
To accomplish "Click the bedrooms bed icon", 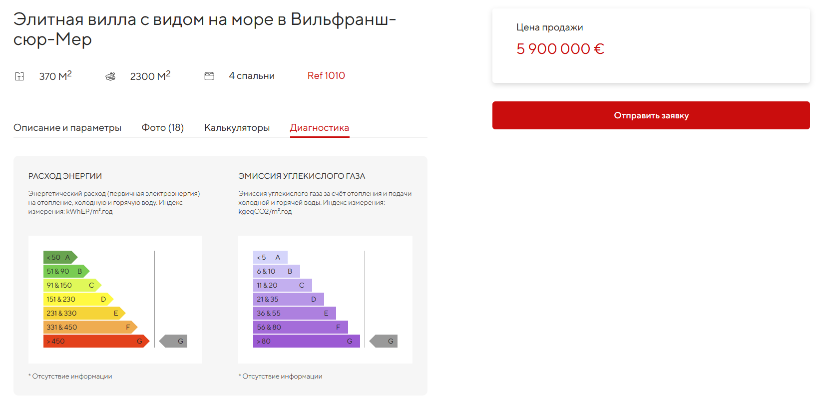I will (209, 76).
